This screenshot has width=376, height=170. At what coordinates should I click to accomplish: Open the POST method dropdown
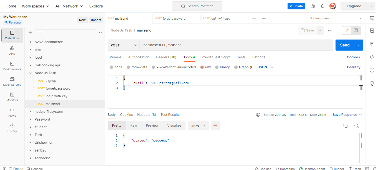point(123,45)
